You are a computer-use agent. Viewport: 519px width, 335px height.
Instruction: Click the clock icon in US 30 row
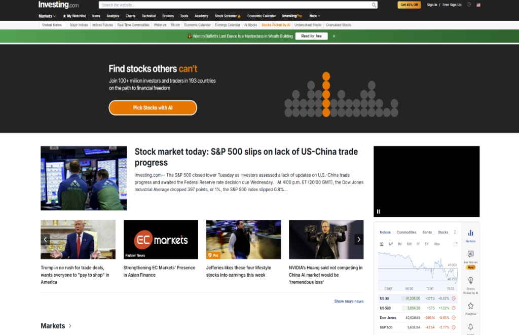(454, 299)
